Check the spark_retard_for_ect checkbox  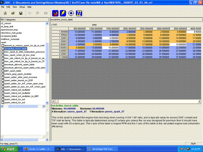[x=3, y=103]
